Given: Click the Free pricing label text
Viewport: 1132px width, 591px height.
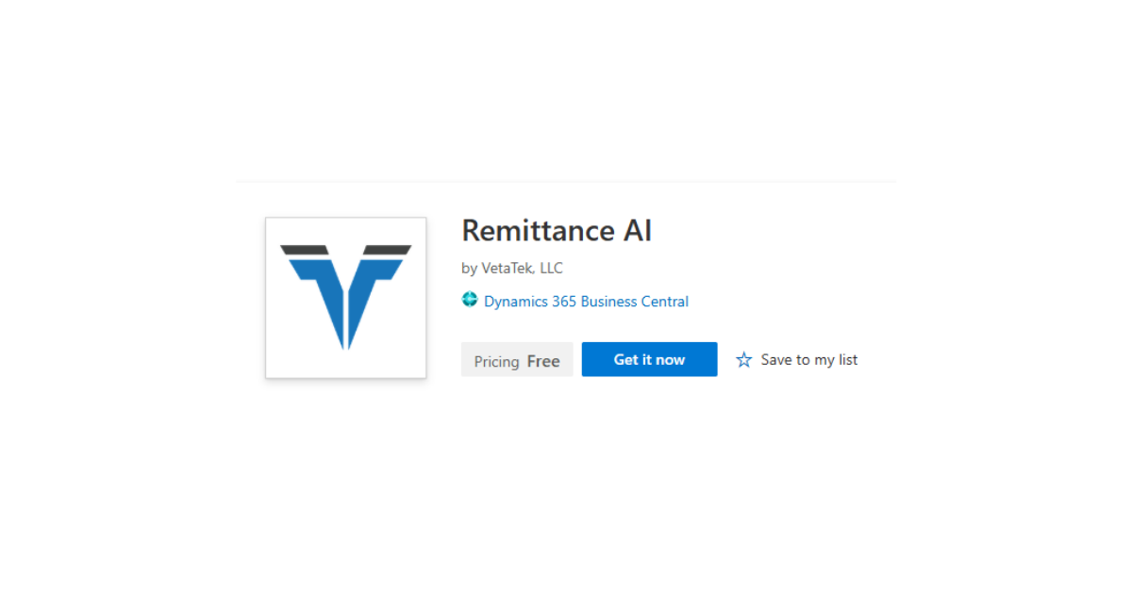Looking at the screenshot, I should pyautogui.click(x=542, y=360).
